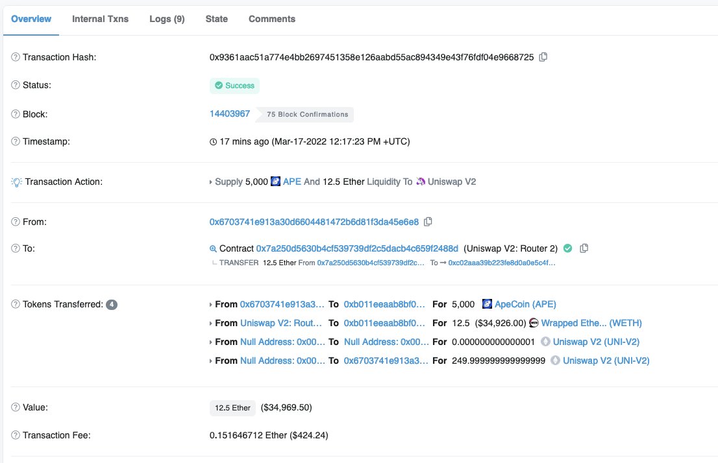Click help icon beside Tokens Transferred
This screenshot has height=463, width=718.
tap(16, 304)
